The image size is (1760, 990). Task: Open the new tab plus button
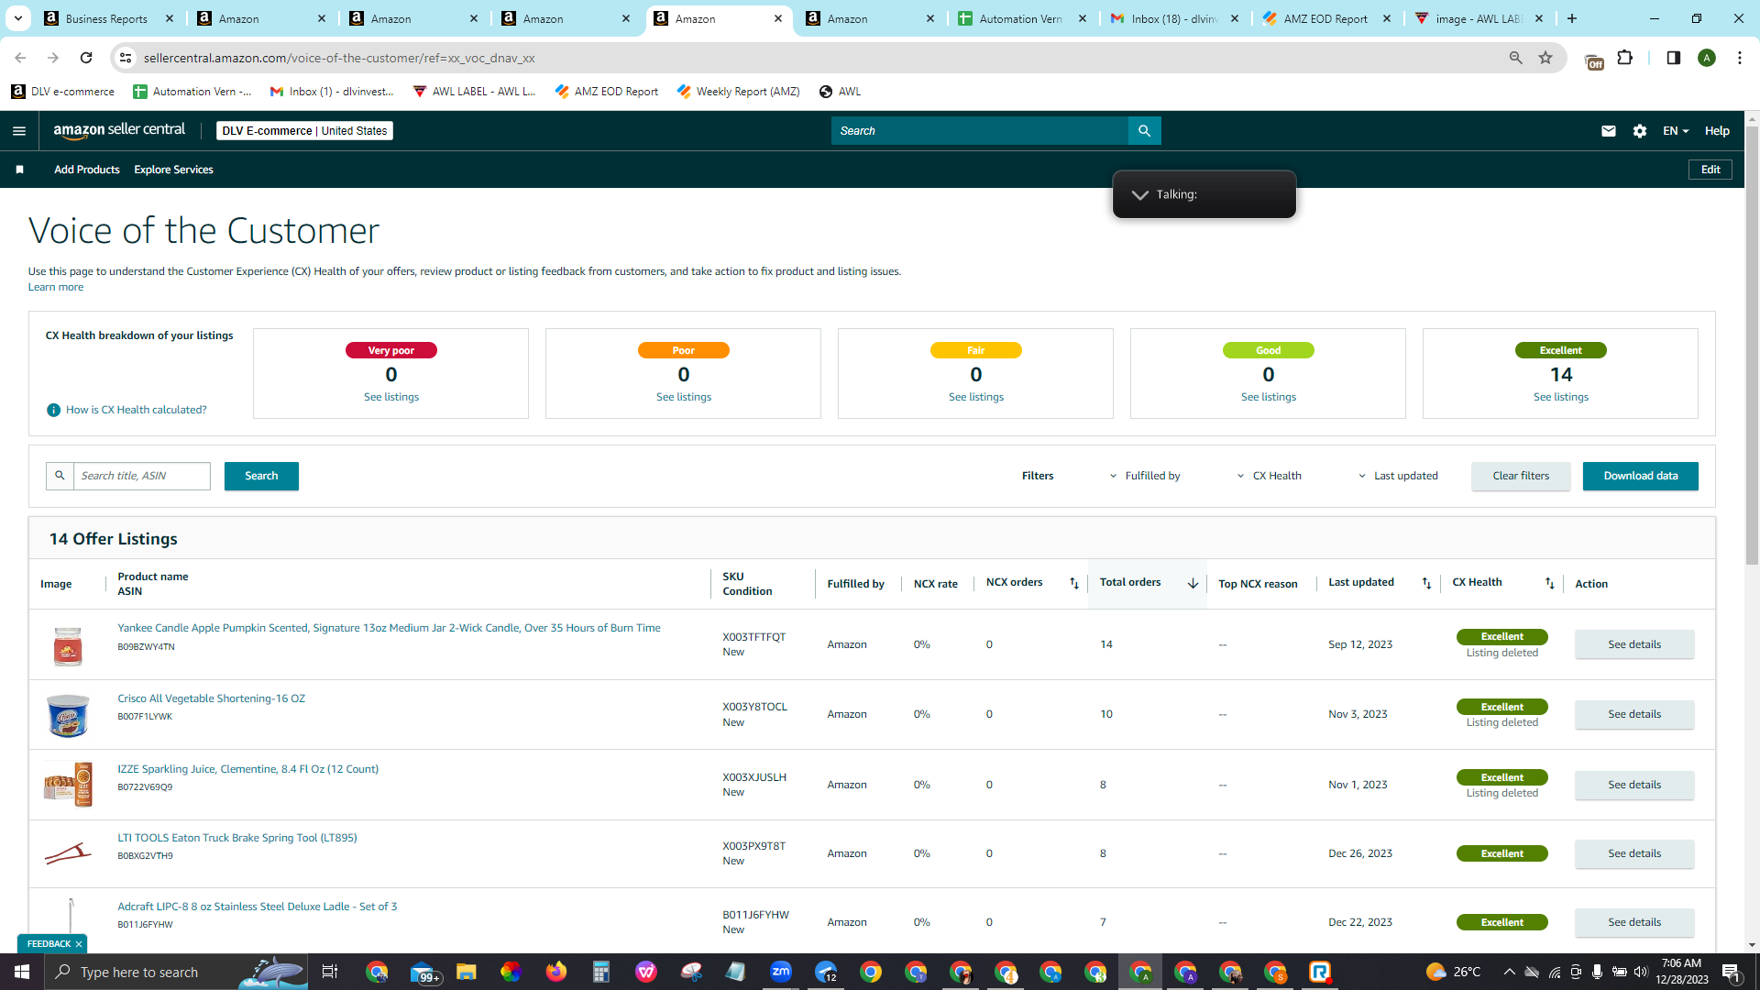1572,18
